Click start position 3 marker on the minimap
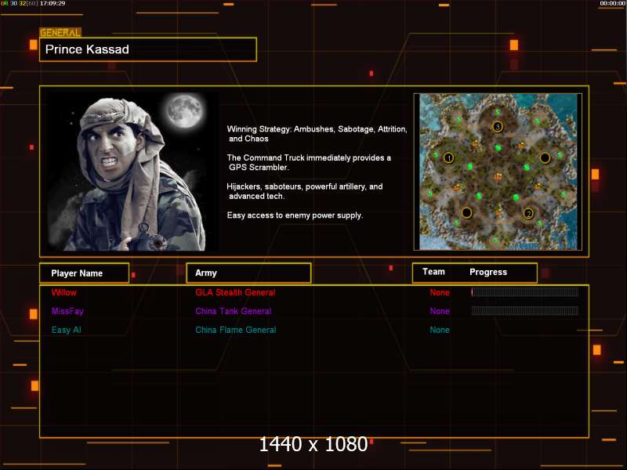Screen dimensions: 627x470 click(x=498, y=127)
